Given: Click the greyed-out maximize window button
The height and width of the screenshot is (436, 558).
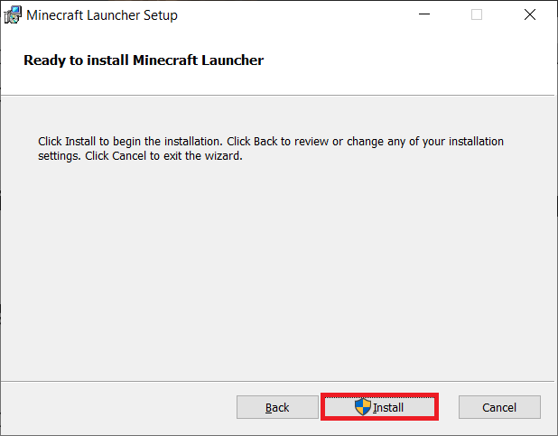Looking at the screenshot, I should click(477, 15).
